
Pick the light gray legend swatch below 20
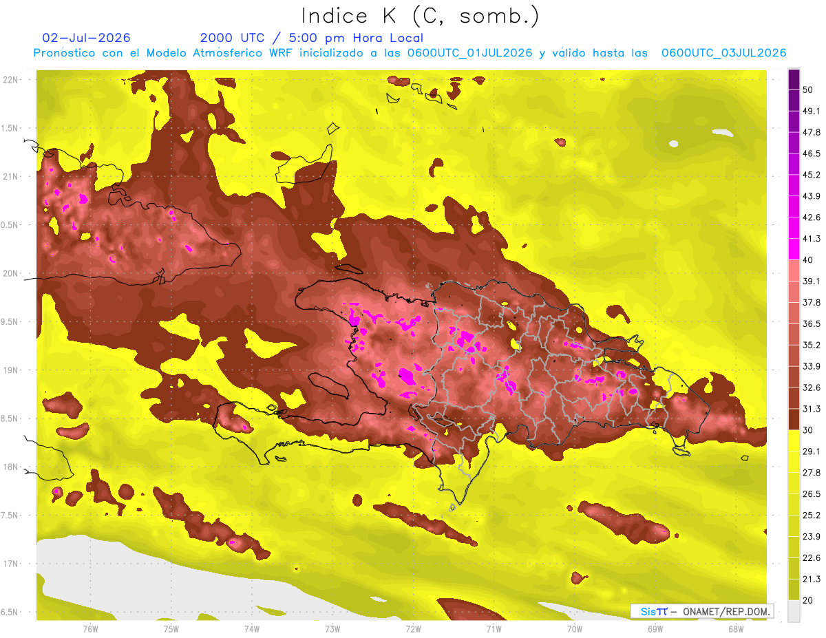tap(794, 610)
